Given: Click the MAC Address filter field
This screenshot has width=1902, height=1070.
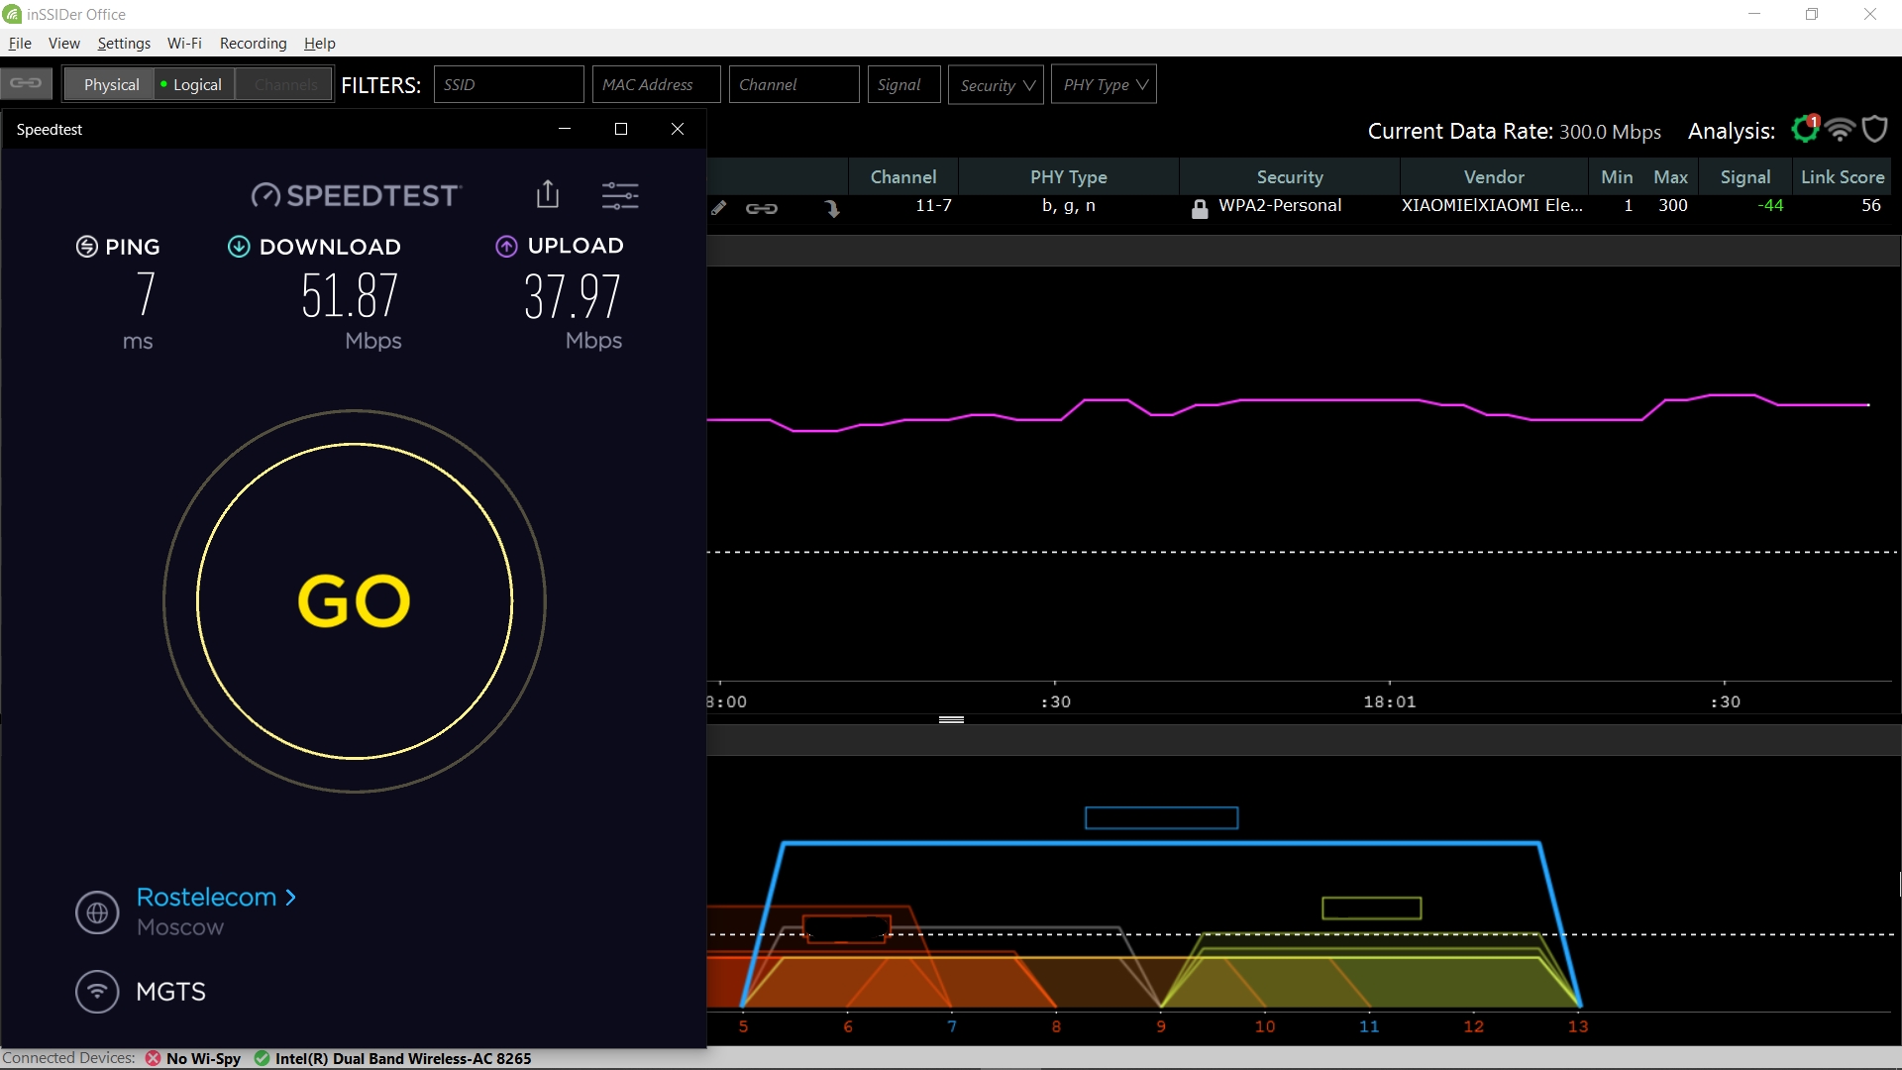Looking at the screenshot, I should pyautogui.click(x=656, y=84).
